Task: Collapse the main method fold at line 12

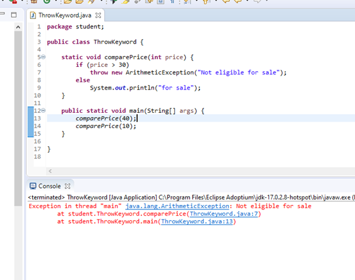Action: pos(43,110)
